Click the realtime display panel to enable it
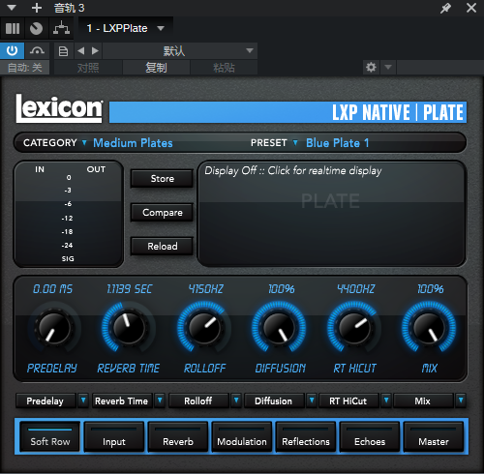Viewport: 484px width, 474px height. click(x=331, y=214)
